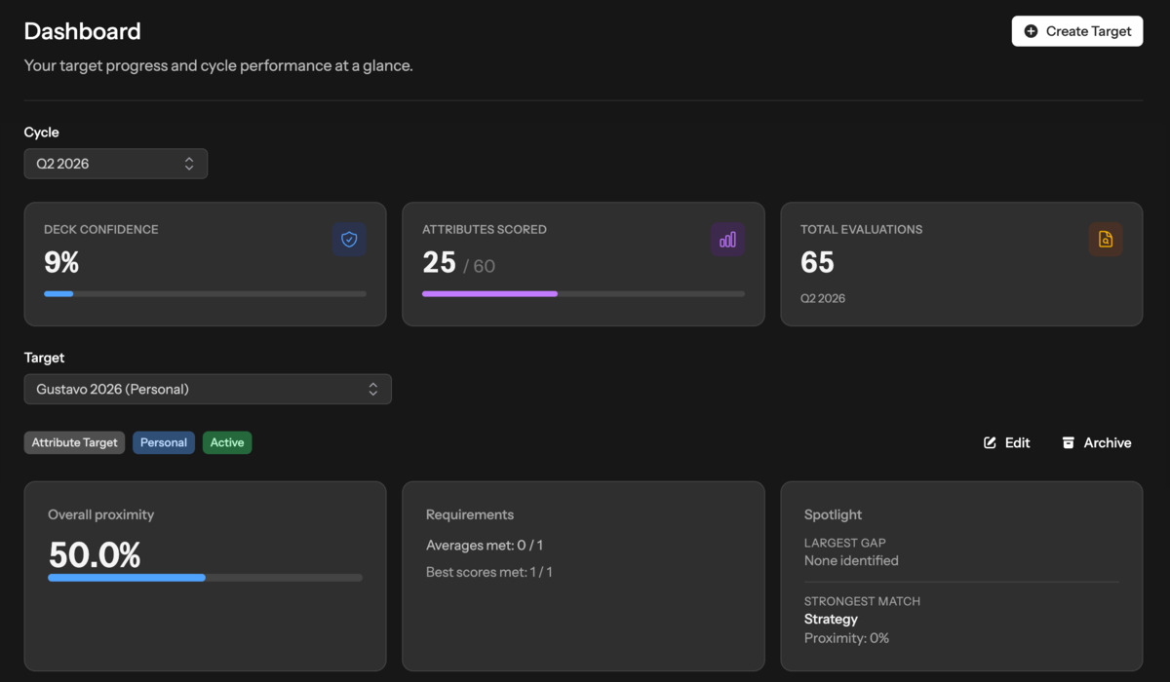Click 'None identified' under Largest Gap

tap(851, 560)
